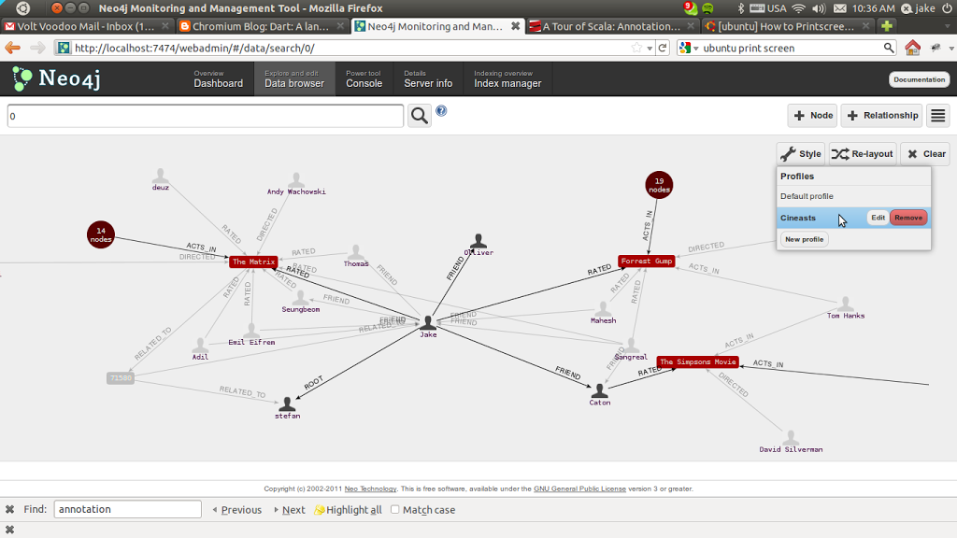The image size is (957, 538).
Task: Select the Andy Wachowski person node
Action: click(x=296, y=184)
